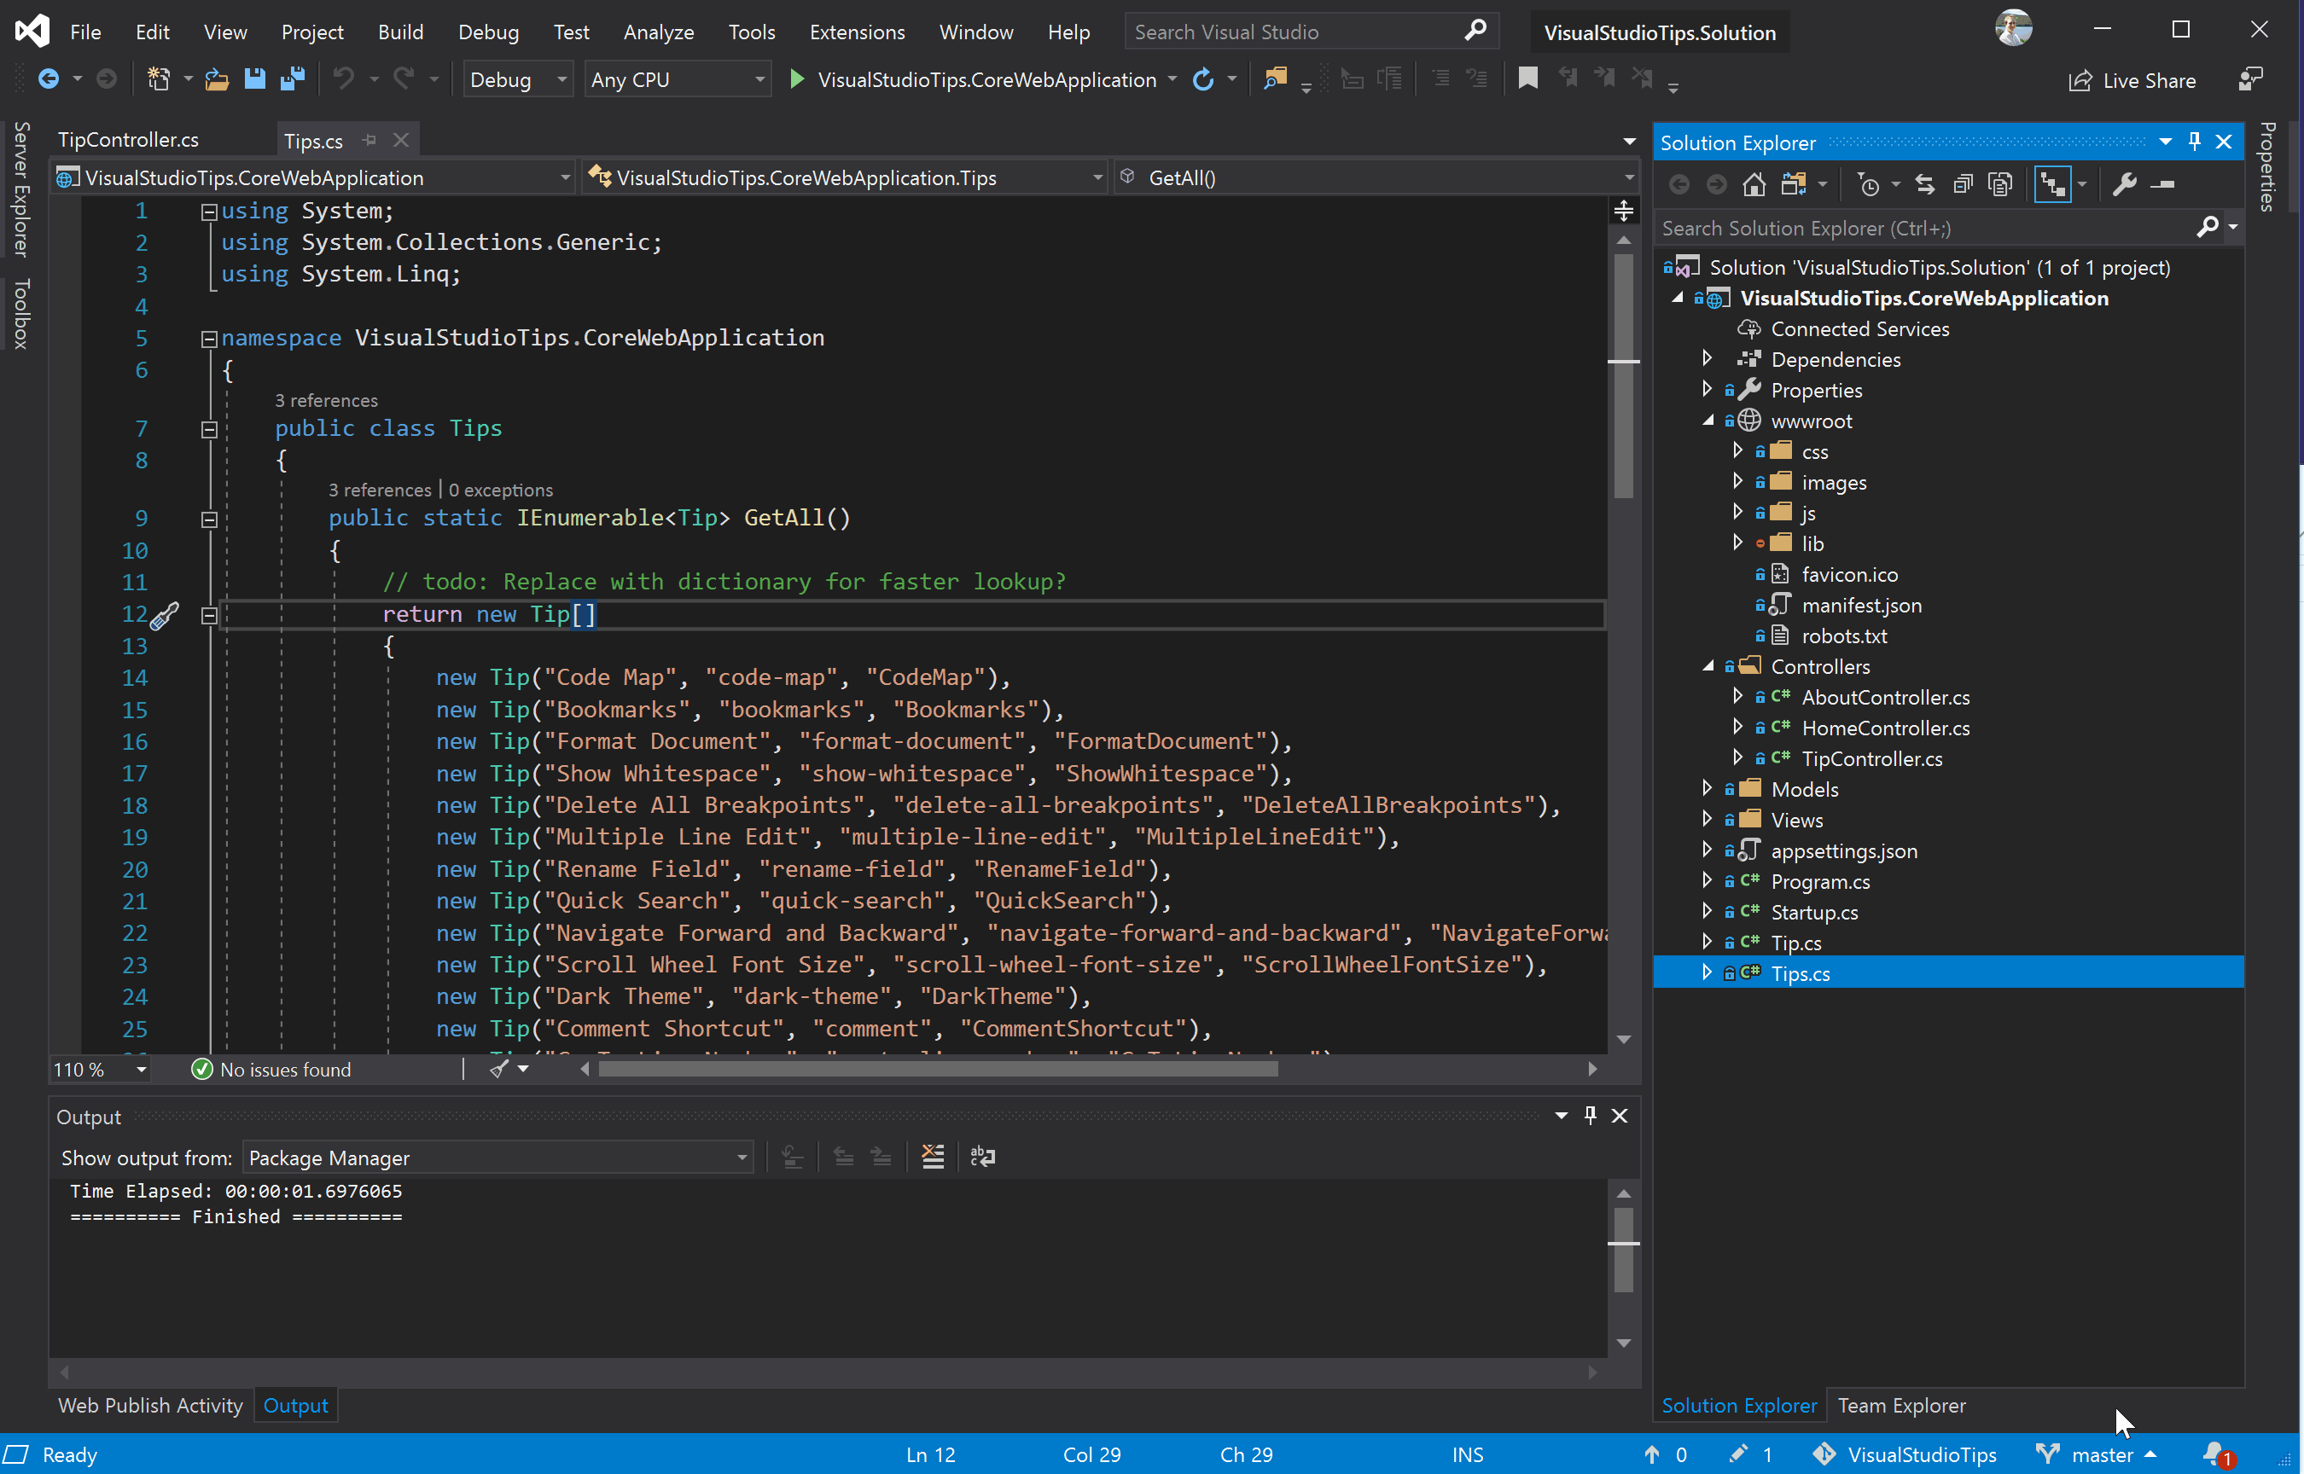Open the Analyze menu

coord(659,32)
